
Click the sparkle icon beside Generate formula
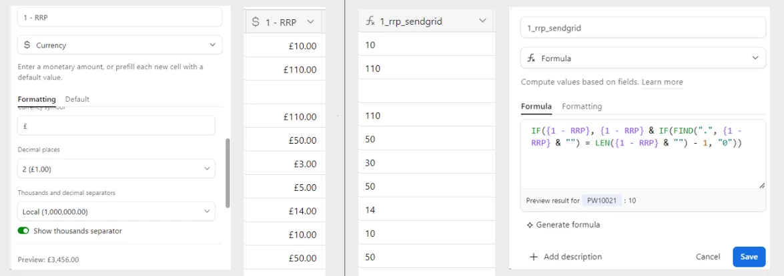click(530, 225)
